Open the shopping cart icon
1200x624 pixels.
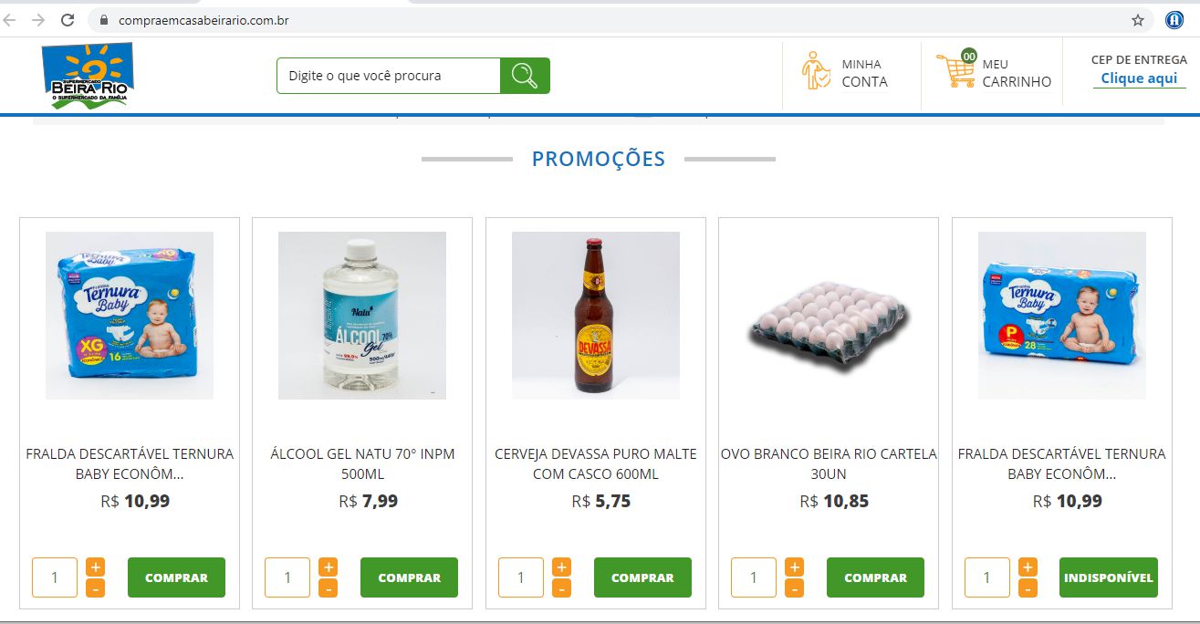point(955,70)
